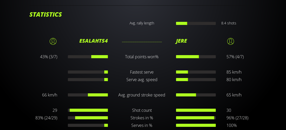Click JERE's Fastest serve bar

click(x=196, y=72)
